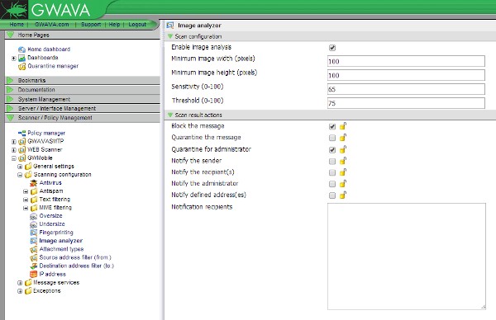
Task: Expand the Antispam tree node
Action: click(x=26, y=191)
